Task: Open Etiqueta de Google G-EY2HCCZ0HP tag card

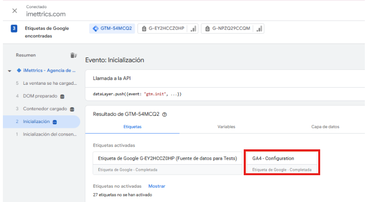Action: (168, 163)
